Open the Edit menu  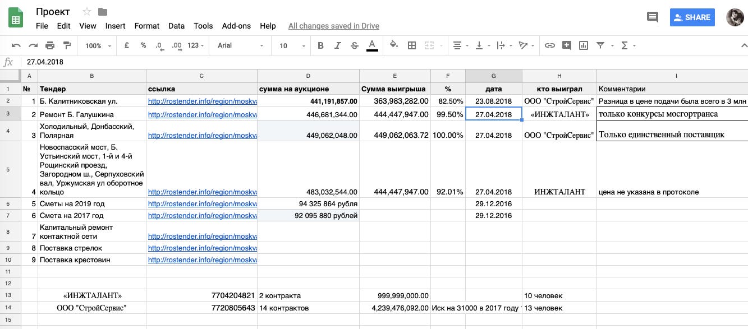(x=63, y=26)
